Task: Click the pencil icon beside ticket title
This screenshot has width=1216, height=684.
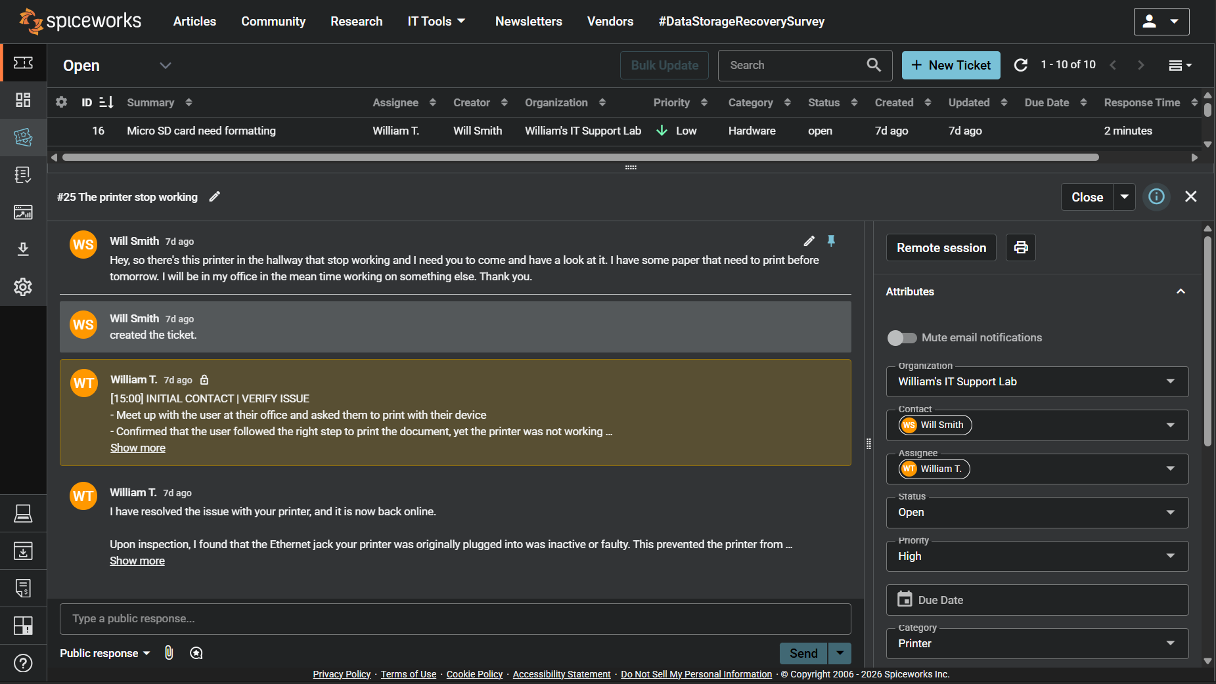Action: (x=214, y=197)
